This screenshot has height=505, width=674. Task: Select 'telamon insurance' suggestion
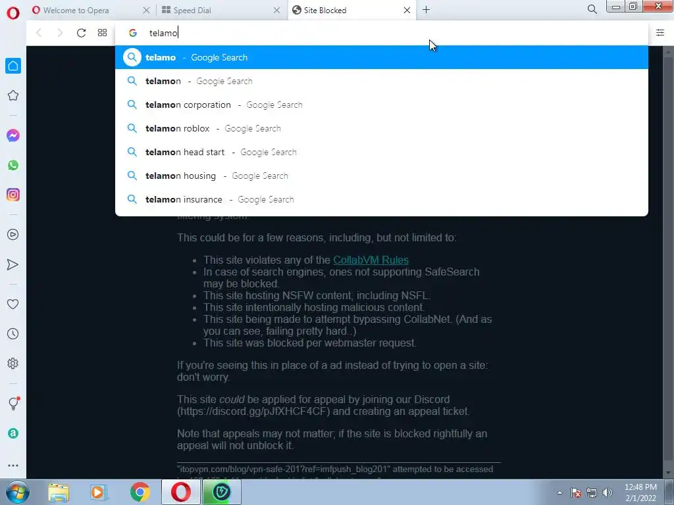[x=381, y=199]
